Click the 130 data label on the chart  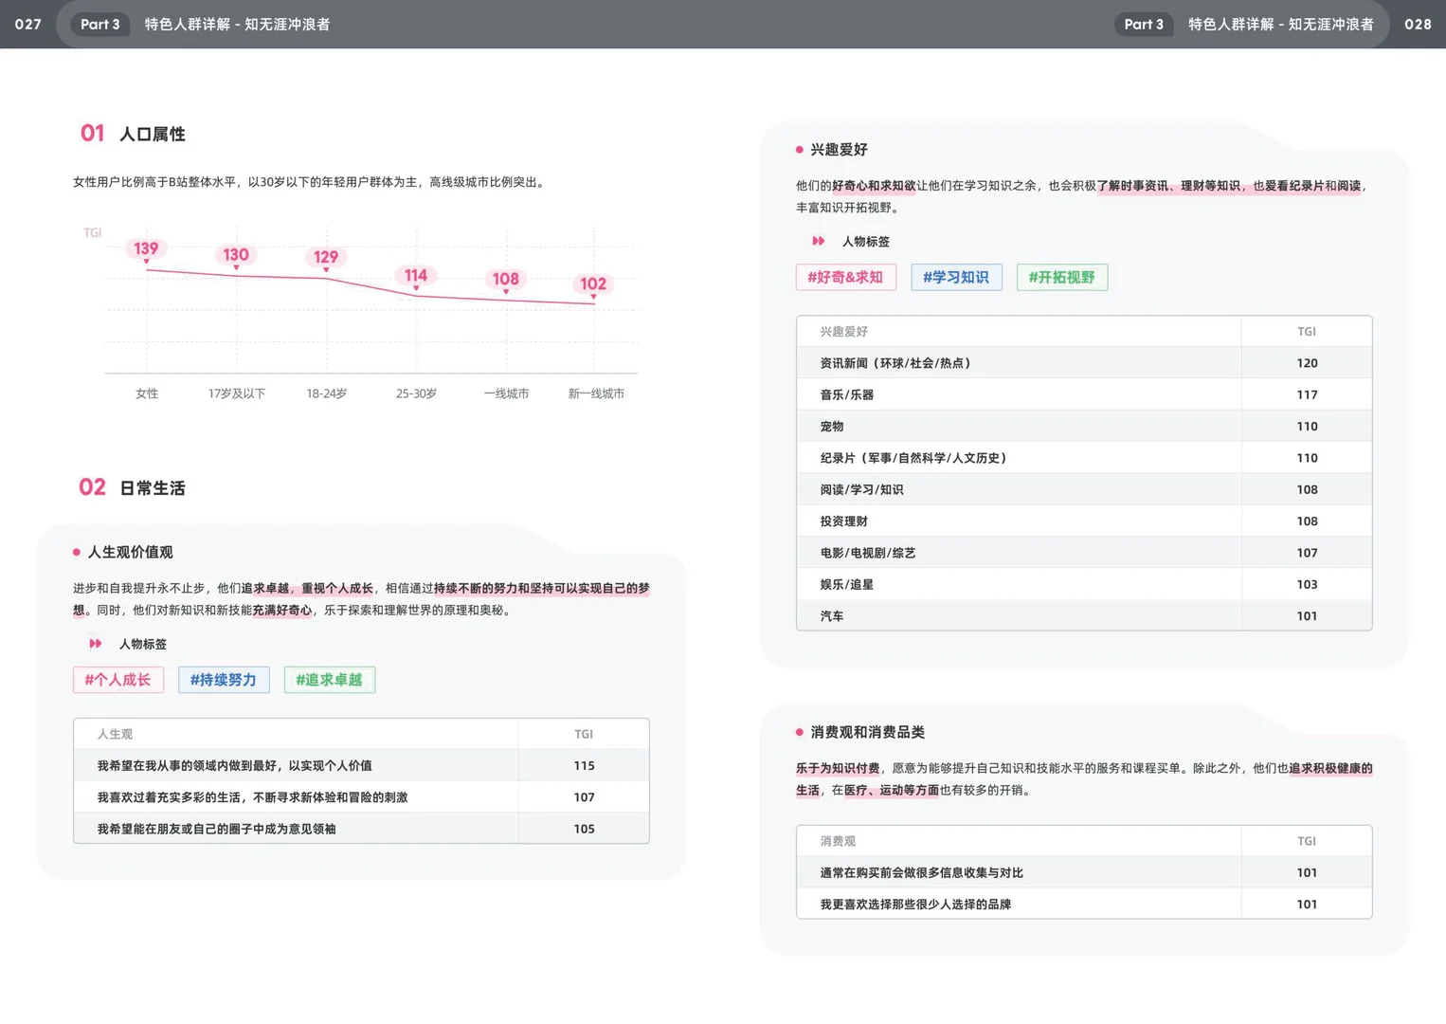click(236, 255)
